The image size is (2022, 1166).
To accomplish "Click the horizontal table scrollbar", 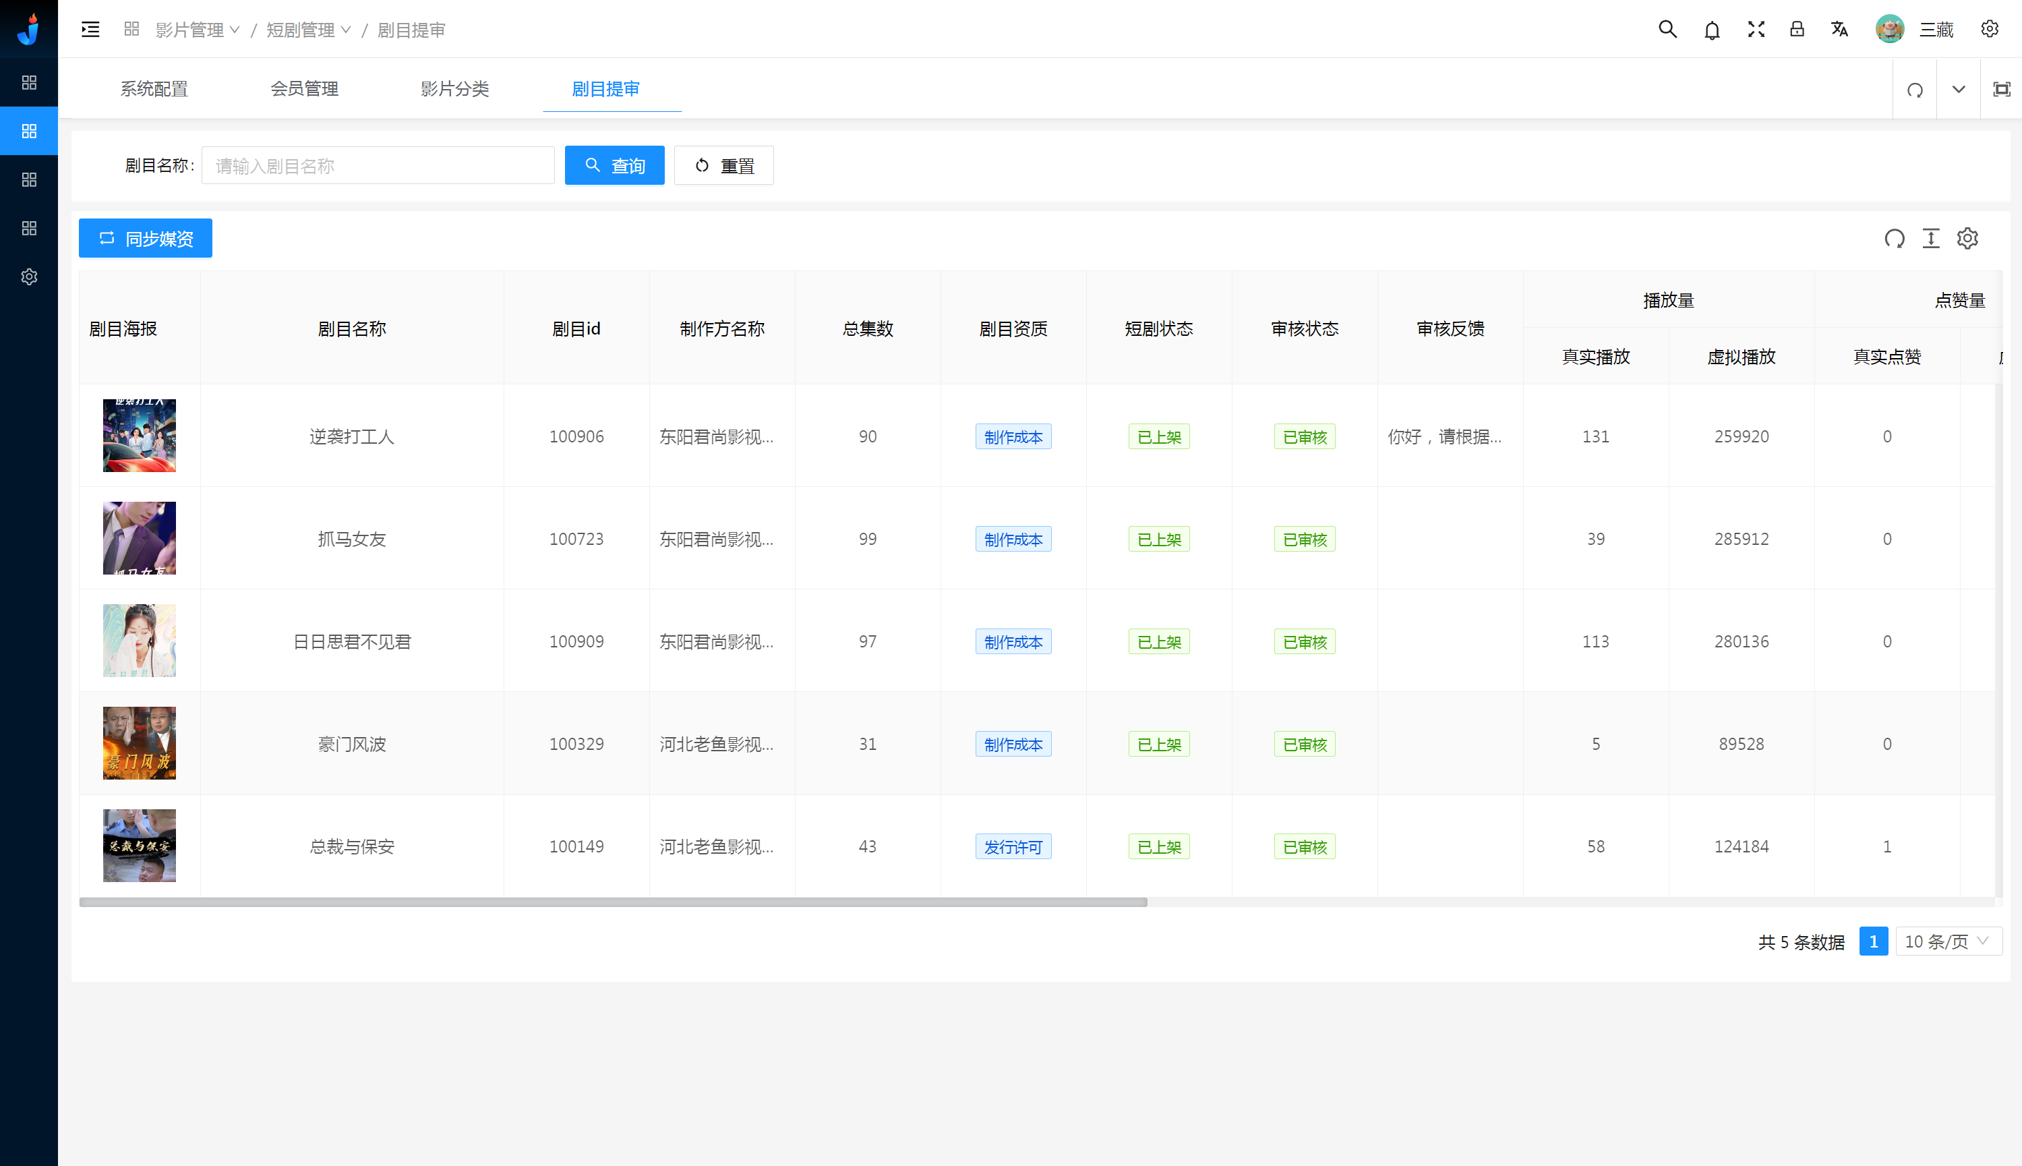I will [613, 902].
